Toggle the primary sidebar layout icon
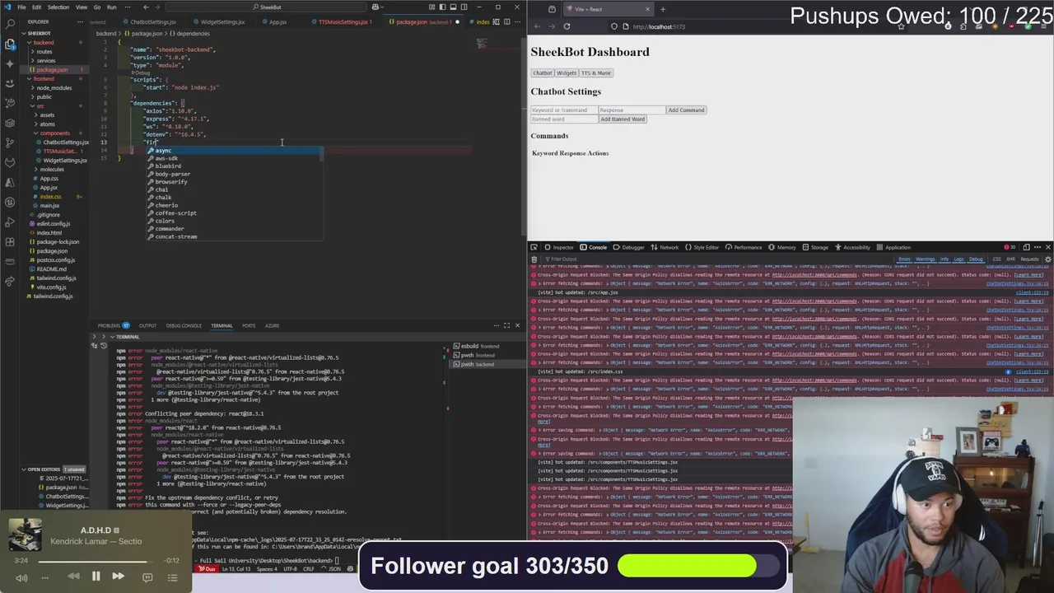This screenshot has width=1054, height=593. (x=442, y=7)
